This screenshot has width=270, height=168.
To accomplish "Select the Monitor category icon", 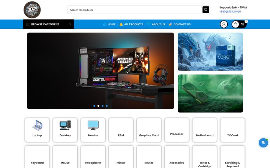I will (93, 125).
